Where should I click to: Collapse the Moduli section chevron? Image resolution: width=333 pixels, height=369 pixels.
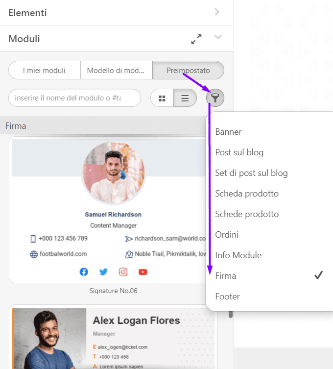(x=218, y=37)
